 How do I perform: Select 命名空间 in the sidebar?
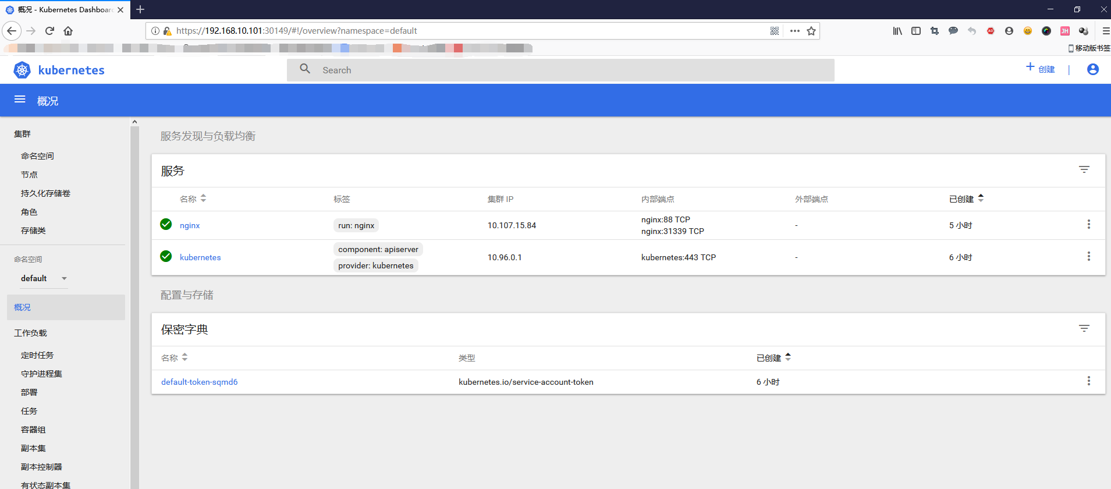coord(37,156)
